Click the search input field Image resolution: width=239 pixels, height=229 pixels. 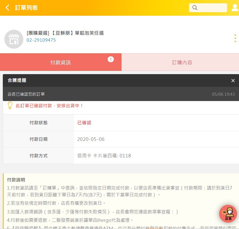coord(208,8)
